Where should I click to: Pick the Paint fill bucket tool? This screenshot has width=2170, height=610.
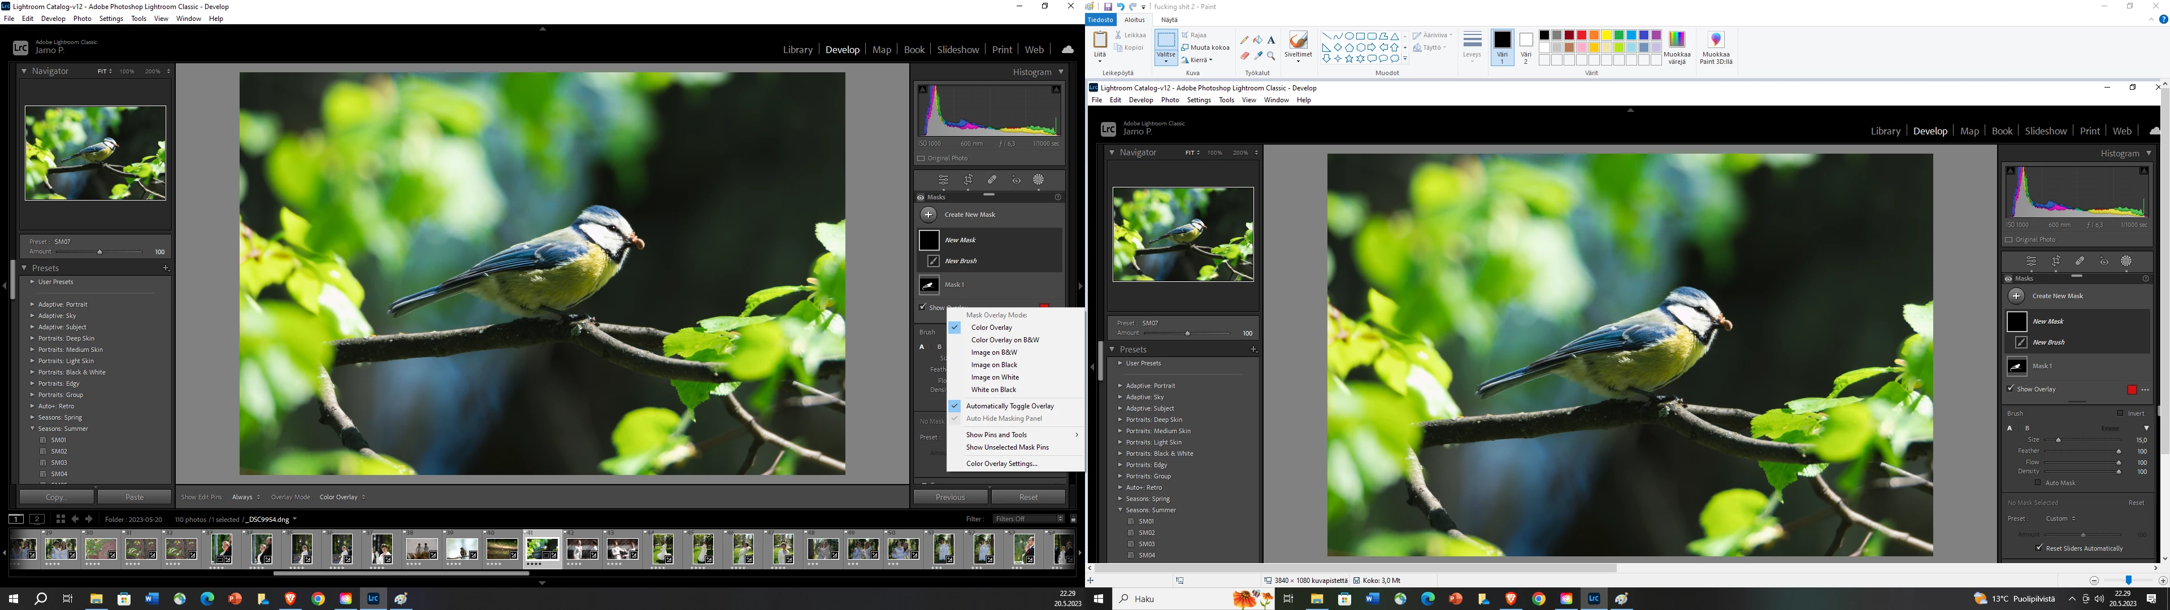1258,40
